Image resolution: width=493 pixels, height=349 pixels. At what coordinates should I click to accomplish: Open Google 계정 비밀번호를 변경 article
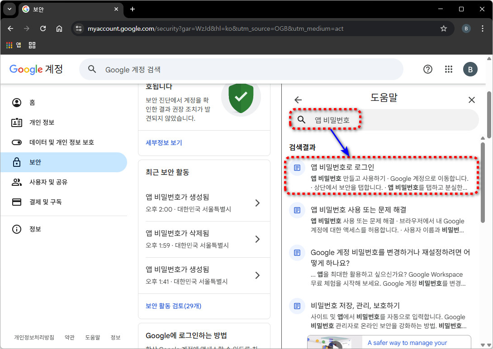(381, 267)
